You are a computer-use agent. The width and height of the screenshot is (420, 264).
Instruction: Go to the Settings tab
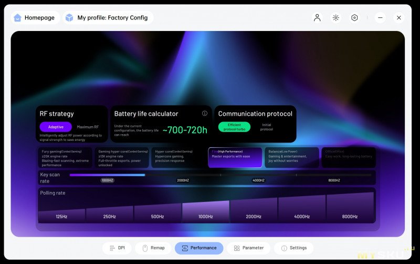tap(293, 248)
